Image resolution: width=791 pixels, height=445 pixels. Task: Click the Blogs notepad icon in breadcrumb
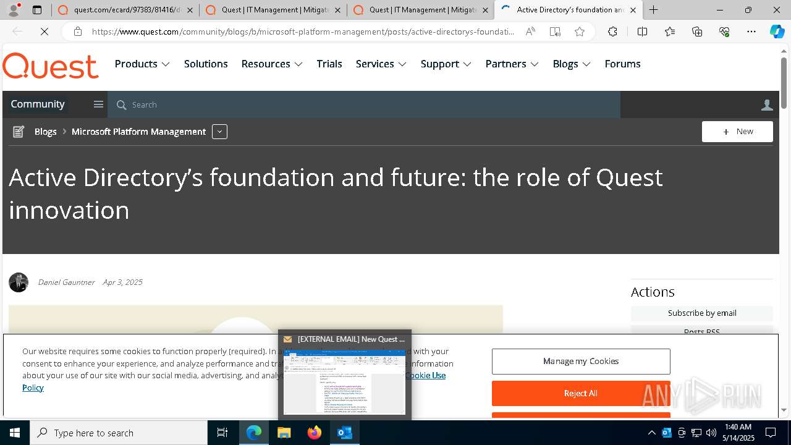(x=19, y=132)
